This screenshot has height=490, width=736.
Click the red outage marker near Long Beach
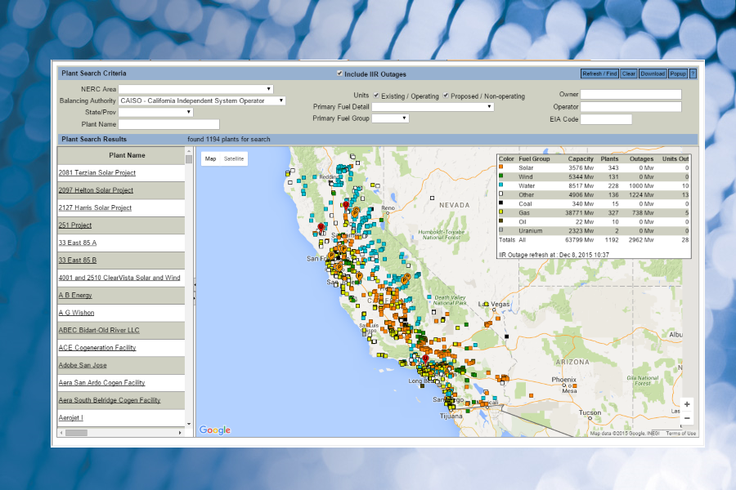click(x=425, y=359)
